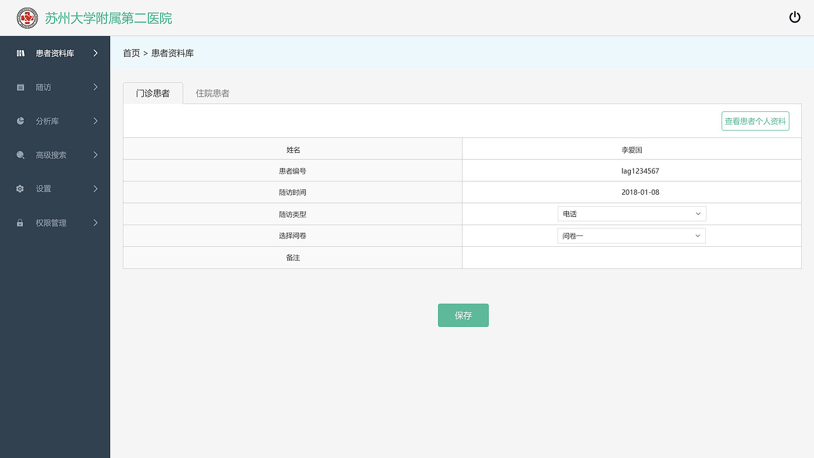814x458 pixels.
Task: Select the follow-up date 2018-01-08
Action: [640, 192]
